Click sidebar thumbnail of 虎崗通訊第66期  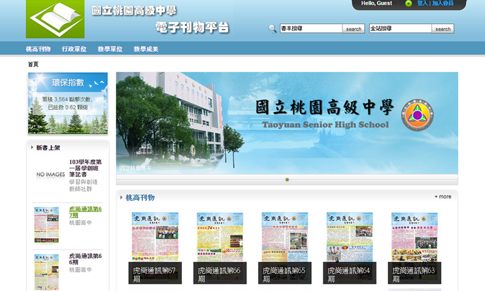tap(47, 272)
